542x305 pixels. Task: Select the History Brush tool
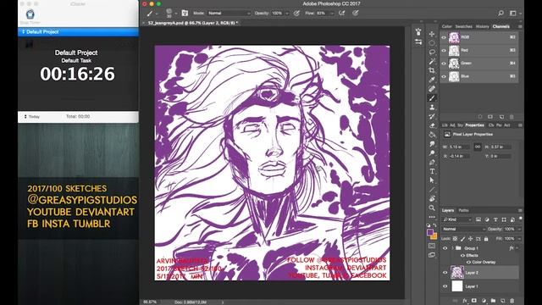coord(432,117)
